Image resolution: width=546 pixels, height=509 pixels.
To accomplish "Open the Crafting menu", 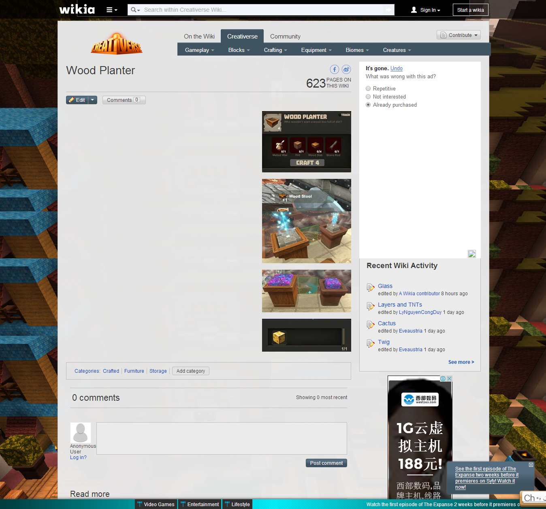I will [275, 50].
